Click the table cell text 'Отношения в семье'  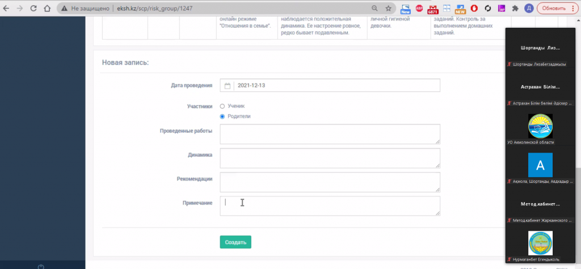(245, 26)
